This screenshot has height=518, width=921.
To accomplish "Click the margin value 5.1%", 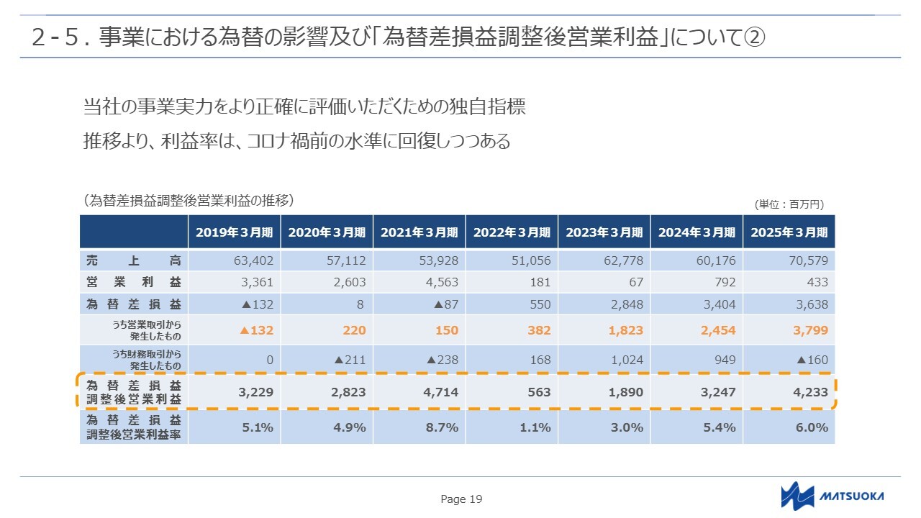I will point(258,427).
